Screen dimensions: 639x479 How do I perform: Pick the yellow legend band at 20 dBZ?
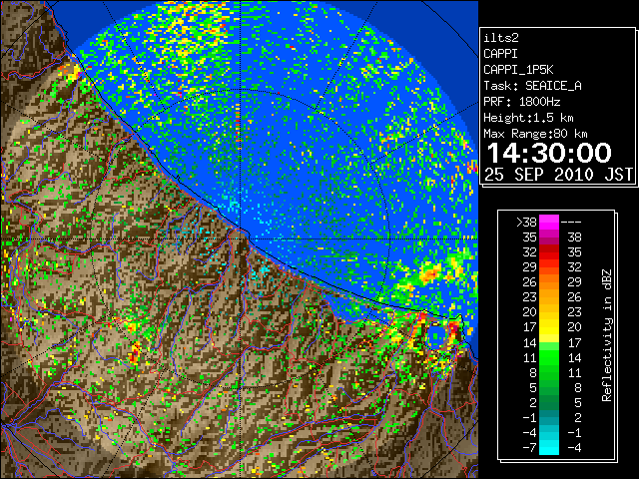549,312
